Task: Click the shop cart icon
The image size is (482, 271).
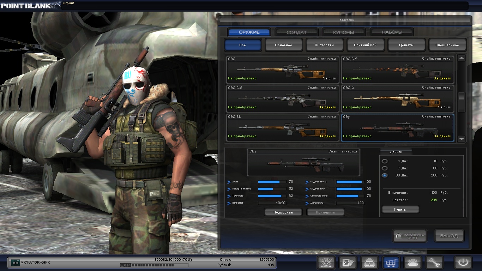Action: pyautogui.click(x=391, y=263)
